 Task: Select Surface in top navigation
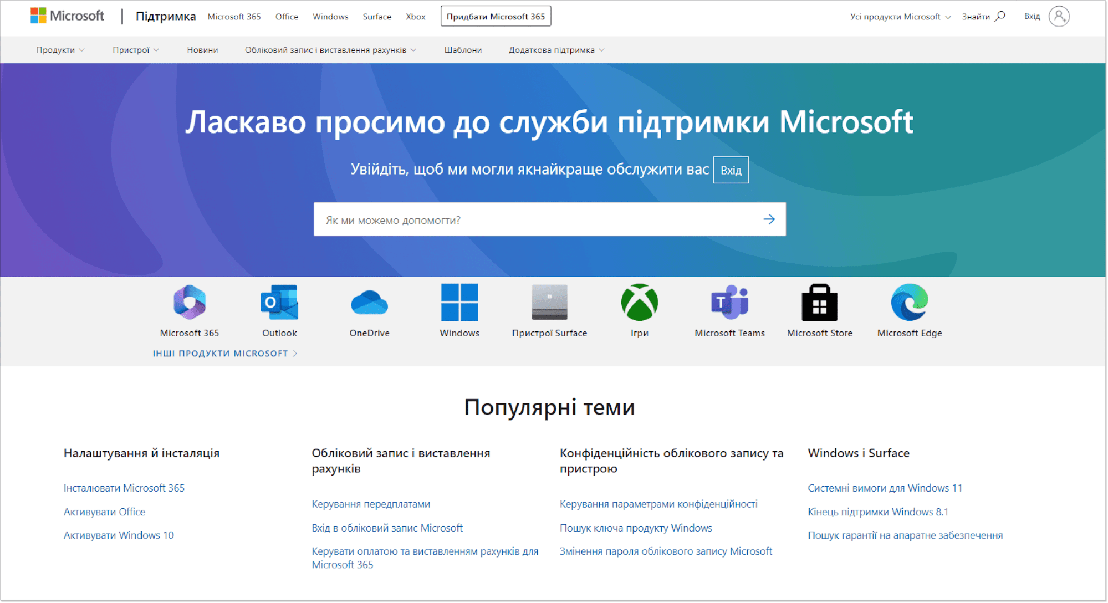tap(377, 17)
